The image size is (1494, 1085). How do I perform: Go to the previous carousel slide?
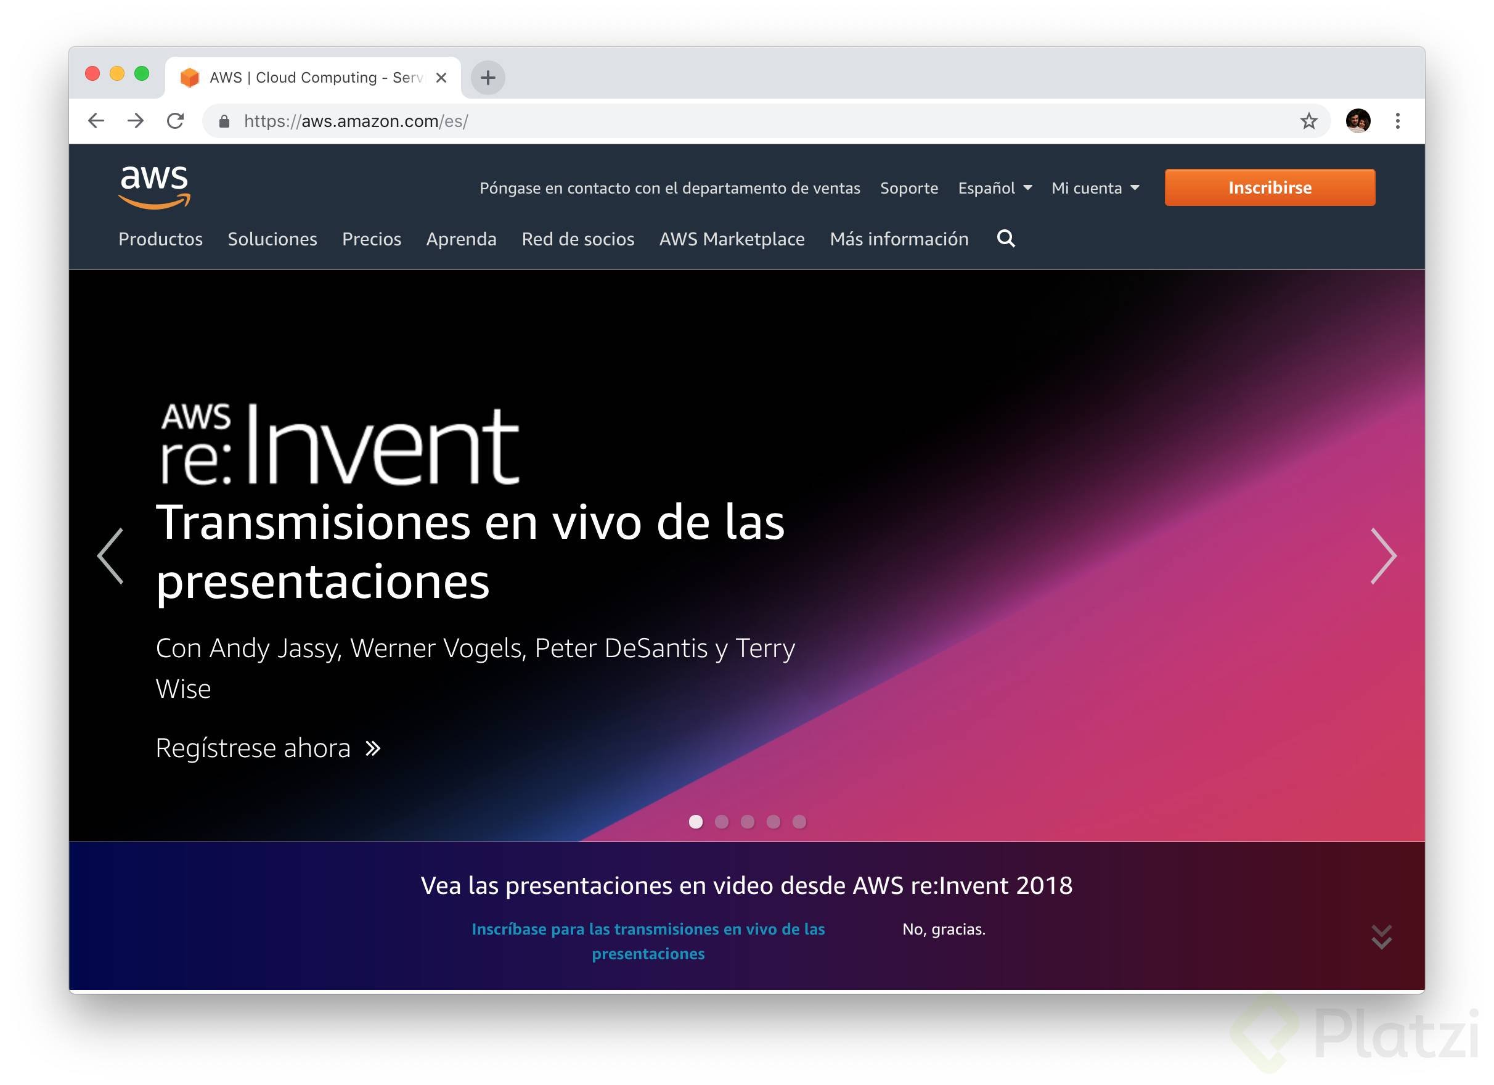111,556
